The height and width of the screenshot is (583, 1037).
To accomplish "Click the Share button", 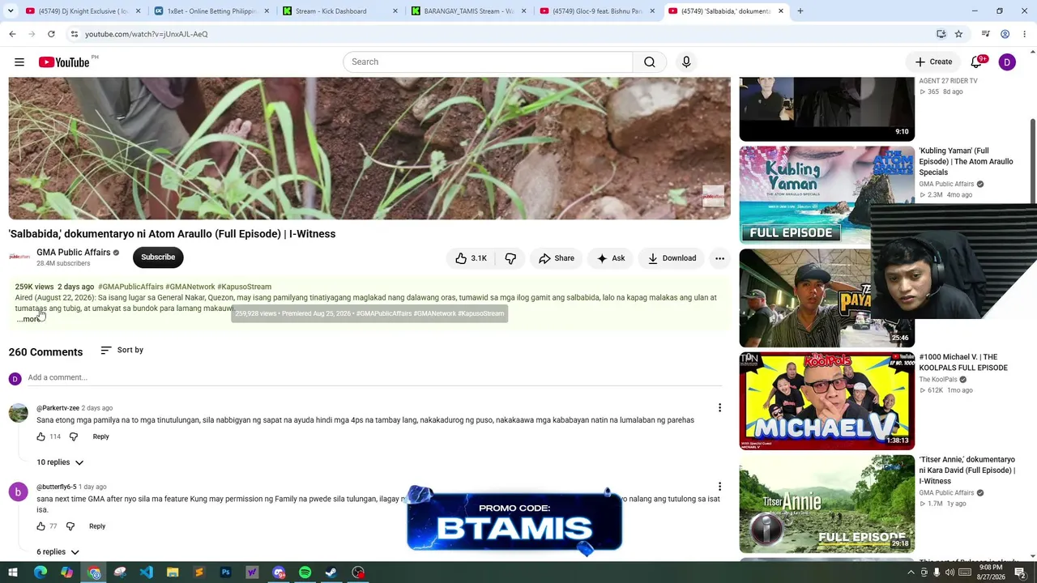I will (x=557, y=258).
